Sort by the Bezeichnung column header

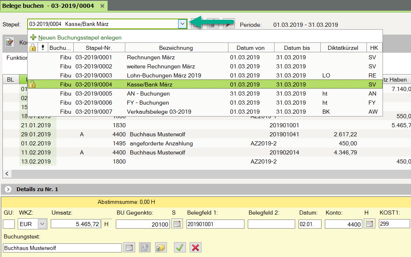176,48
